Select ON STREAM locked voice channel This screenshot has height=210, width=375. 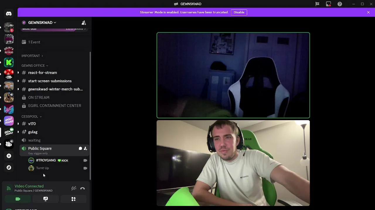pos(54,97)
